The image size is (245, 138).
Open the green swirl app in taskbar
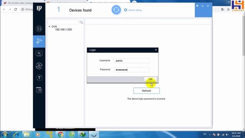pos(72,135)
